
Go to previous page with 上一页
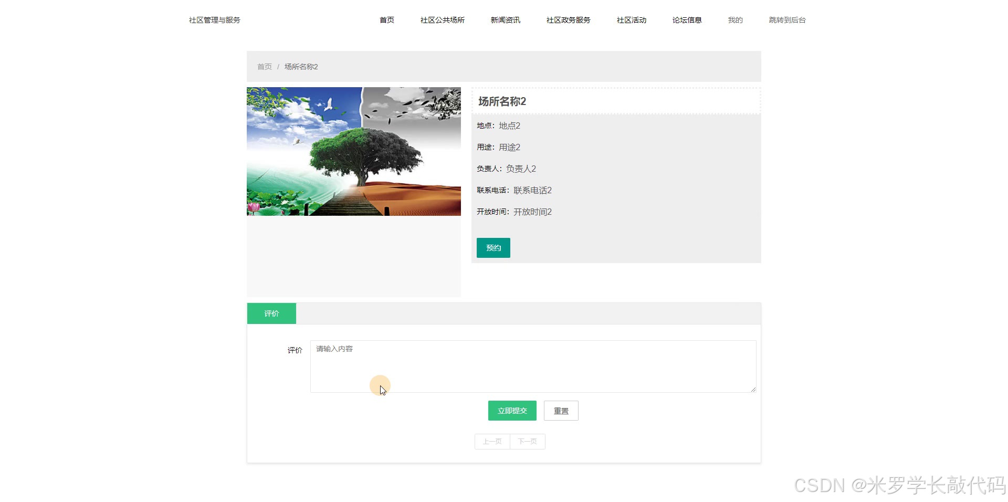[491, 441]
